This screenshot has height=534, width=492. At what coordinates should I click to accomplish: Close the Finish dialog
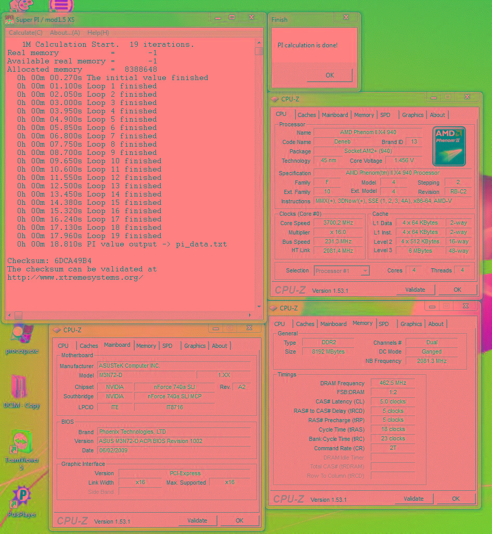tap(346, 17)
